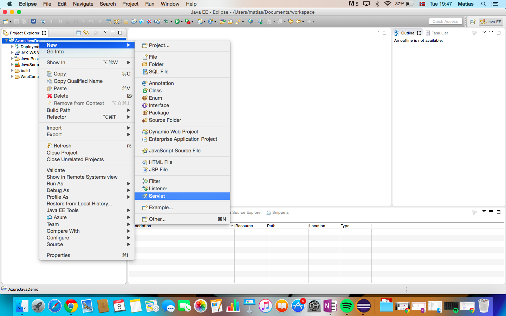Open the Navigate menu in menu bar

tap(83, 4)
